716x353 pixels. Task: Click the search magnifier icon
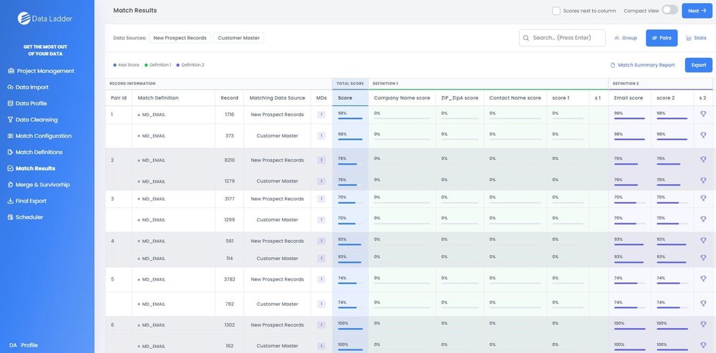(526, 38)
